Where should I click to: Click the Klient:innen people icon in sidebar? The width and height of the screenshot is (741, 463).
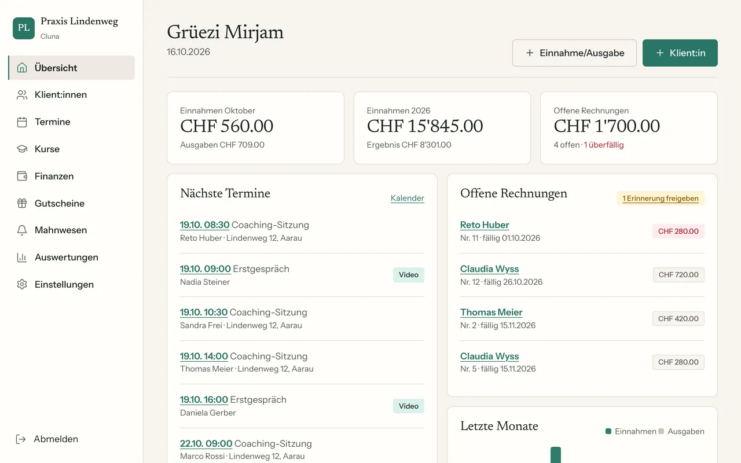(x=22, y=95)
